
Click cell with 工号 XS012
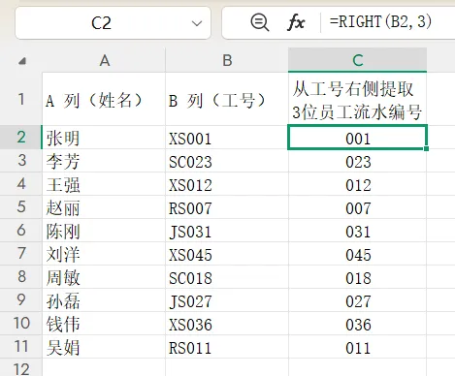coord(227,184)
